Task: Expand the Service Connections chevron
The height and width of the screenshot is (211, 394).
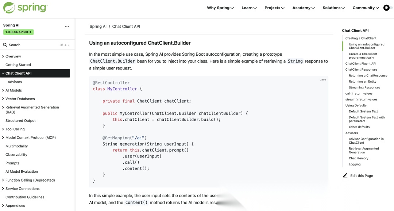Action: point(3,189)
